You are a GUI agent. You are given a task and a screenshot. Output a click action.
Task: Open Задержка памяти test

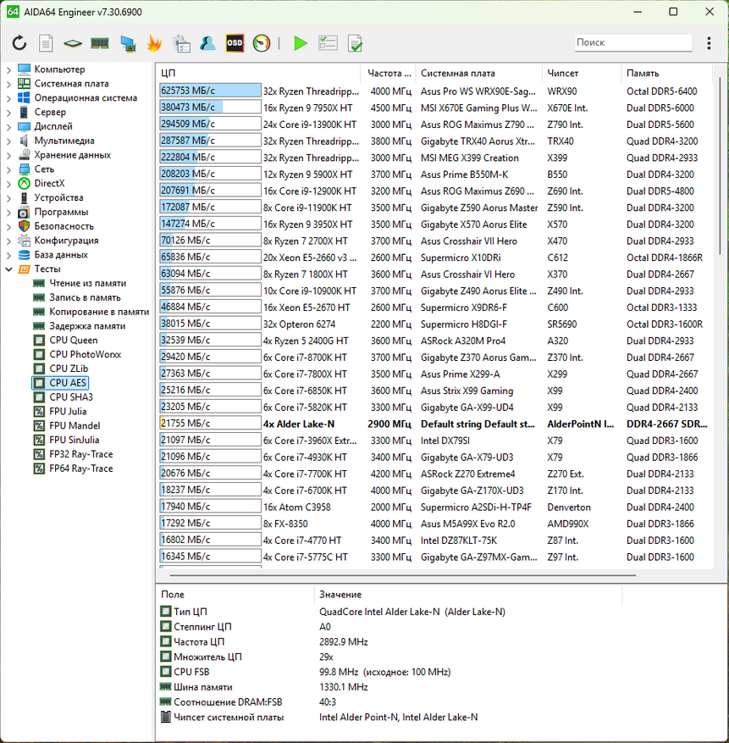87,325
